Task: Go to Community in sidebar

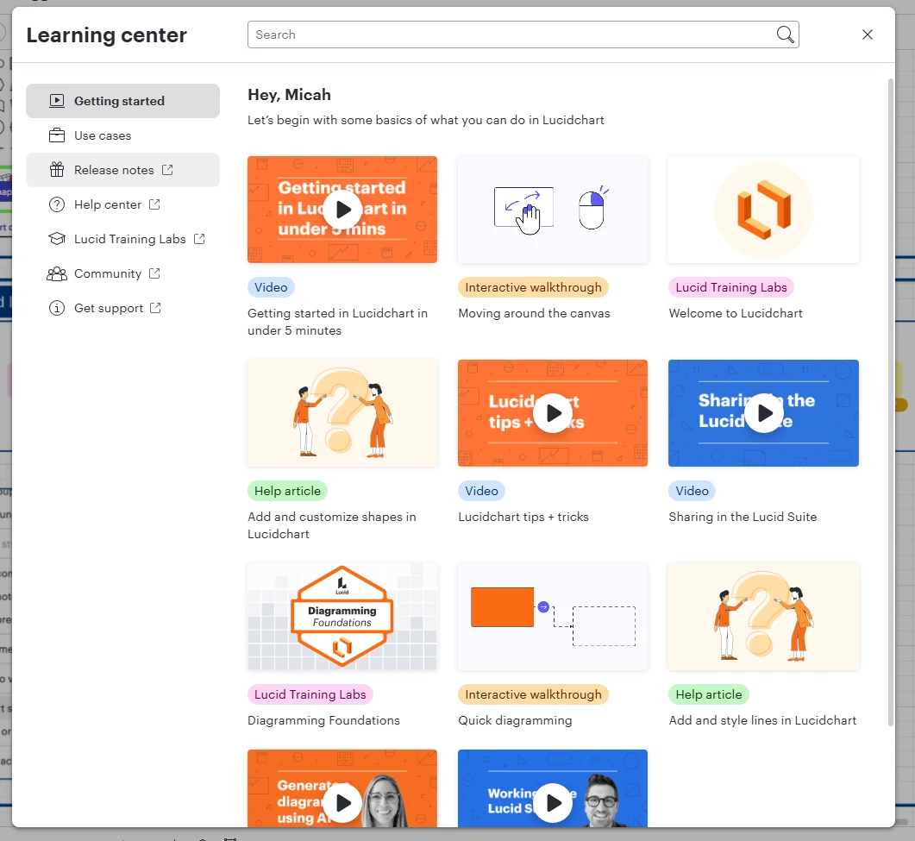Action: coord(122,273)
